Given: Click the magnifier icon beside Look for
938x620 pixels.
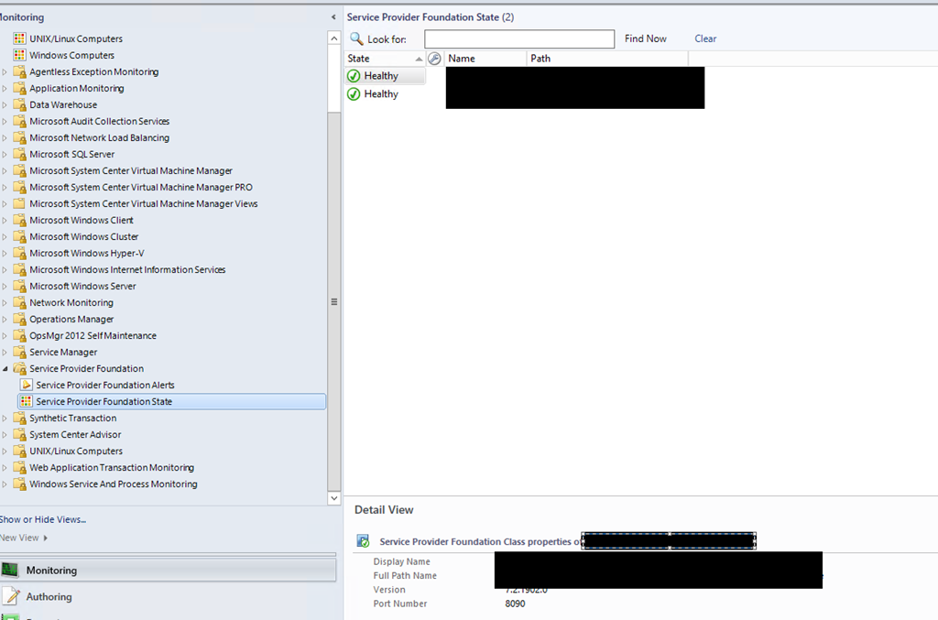Looking at the screenshot, I should pyautogui.click(x=356, y=38).
